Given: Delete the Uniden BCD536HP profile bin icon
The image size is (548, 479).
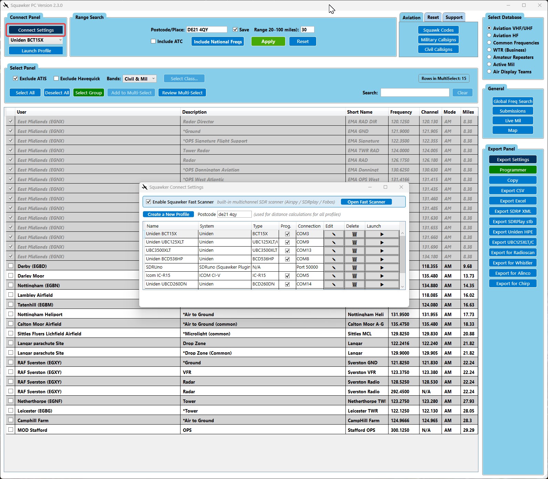Looking at the screenshot, I should 354,259.
